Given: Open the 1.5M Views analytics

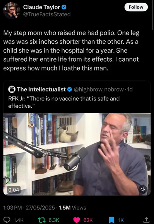Looking at the screenshot, I should 72,208.
